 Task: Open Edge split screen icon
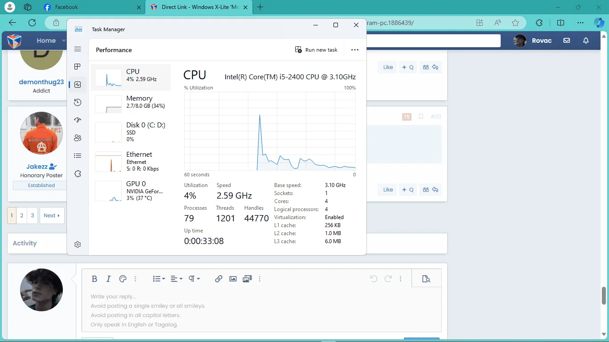tap(561, 23)
